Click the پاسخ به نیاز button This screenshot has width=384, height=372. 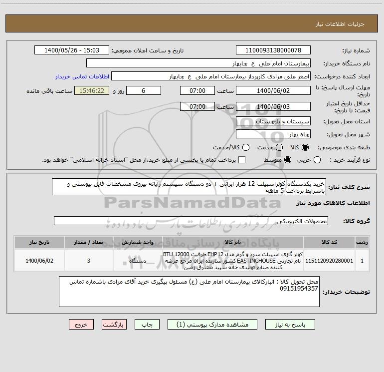click(290, 325)
